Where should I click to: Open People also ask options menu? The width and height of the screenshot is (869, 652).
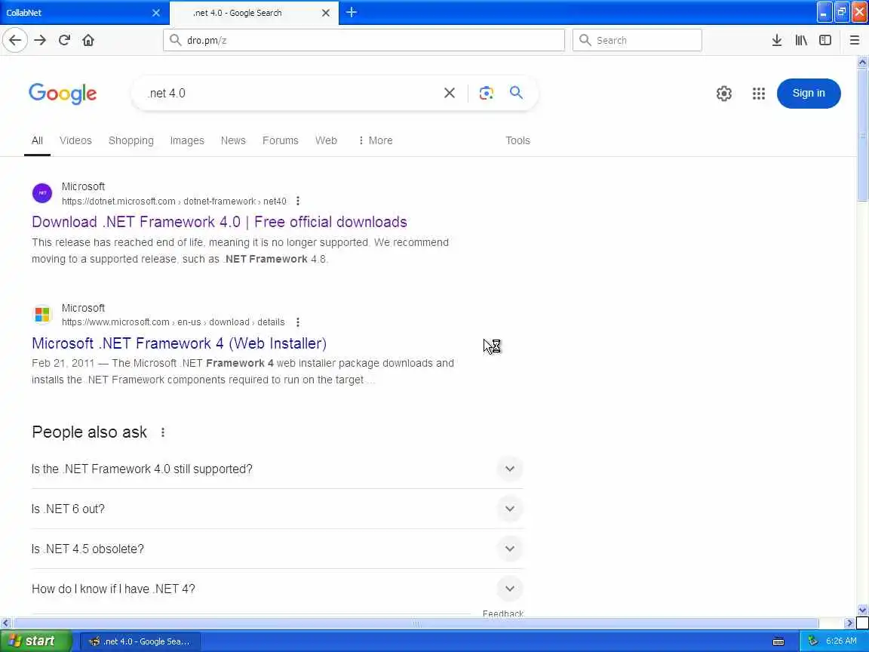[x=162, y=432]
